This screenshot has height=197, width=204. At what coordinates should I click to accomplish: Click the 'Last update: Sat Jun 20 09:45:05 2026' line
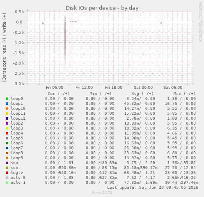tap(153, 188)
